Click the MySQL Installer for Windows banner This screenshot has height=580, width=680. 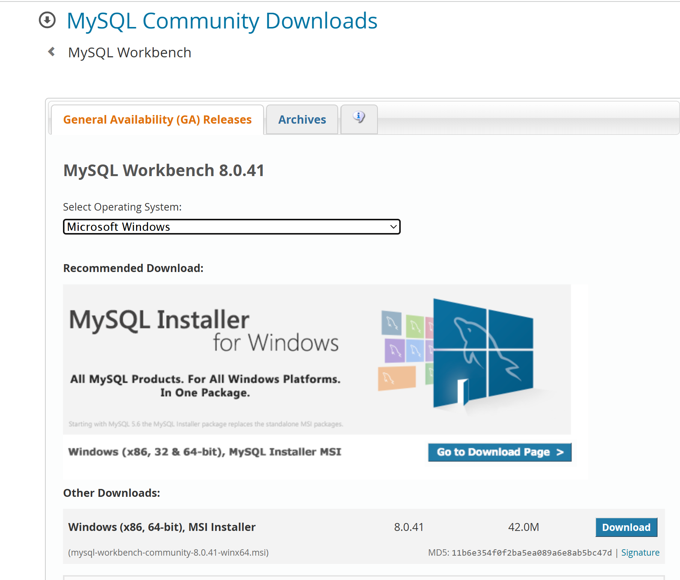pos(317,359)
